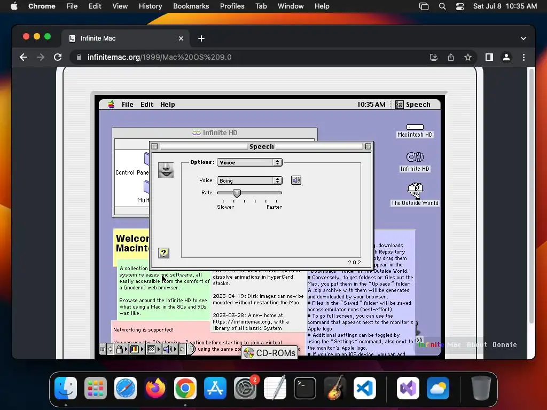Click the page's vertical scrollbar
Screen dimensions: 547x410
(532, 197)
